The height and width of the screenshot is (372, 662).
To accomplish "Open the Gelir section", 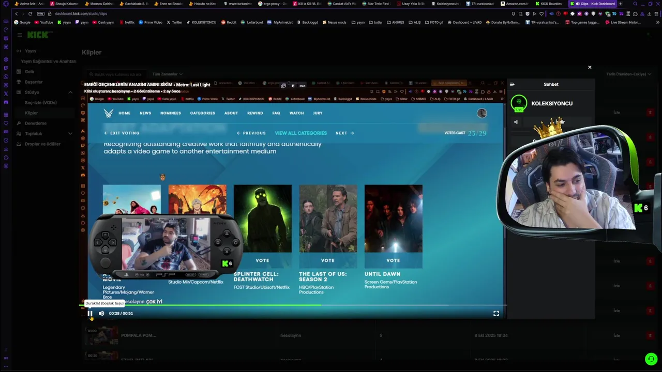I will (29, 71).
